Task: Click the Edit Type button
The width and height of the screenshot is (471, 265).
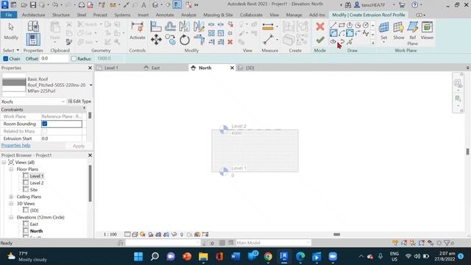Action: (x=79, y=102)
